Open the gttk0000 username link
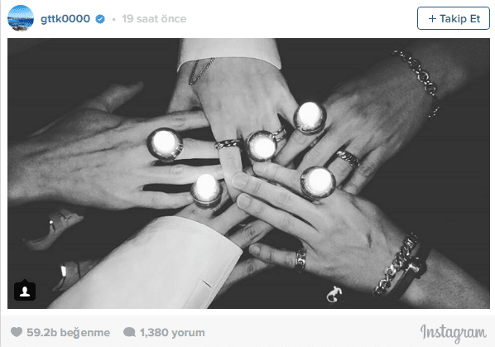The width and height of the screenshot is (495, 347). pyautogui.click(x=65, y=18)
